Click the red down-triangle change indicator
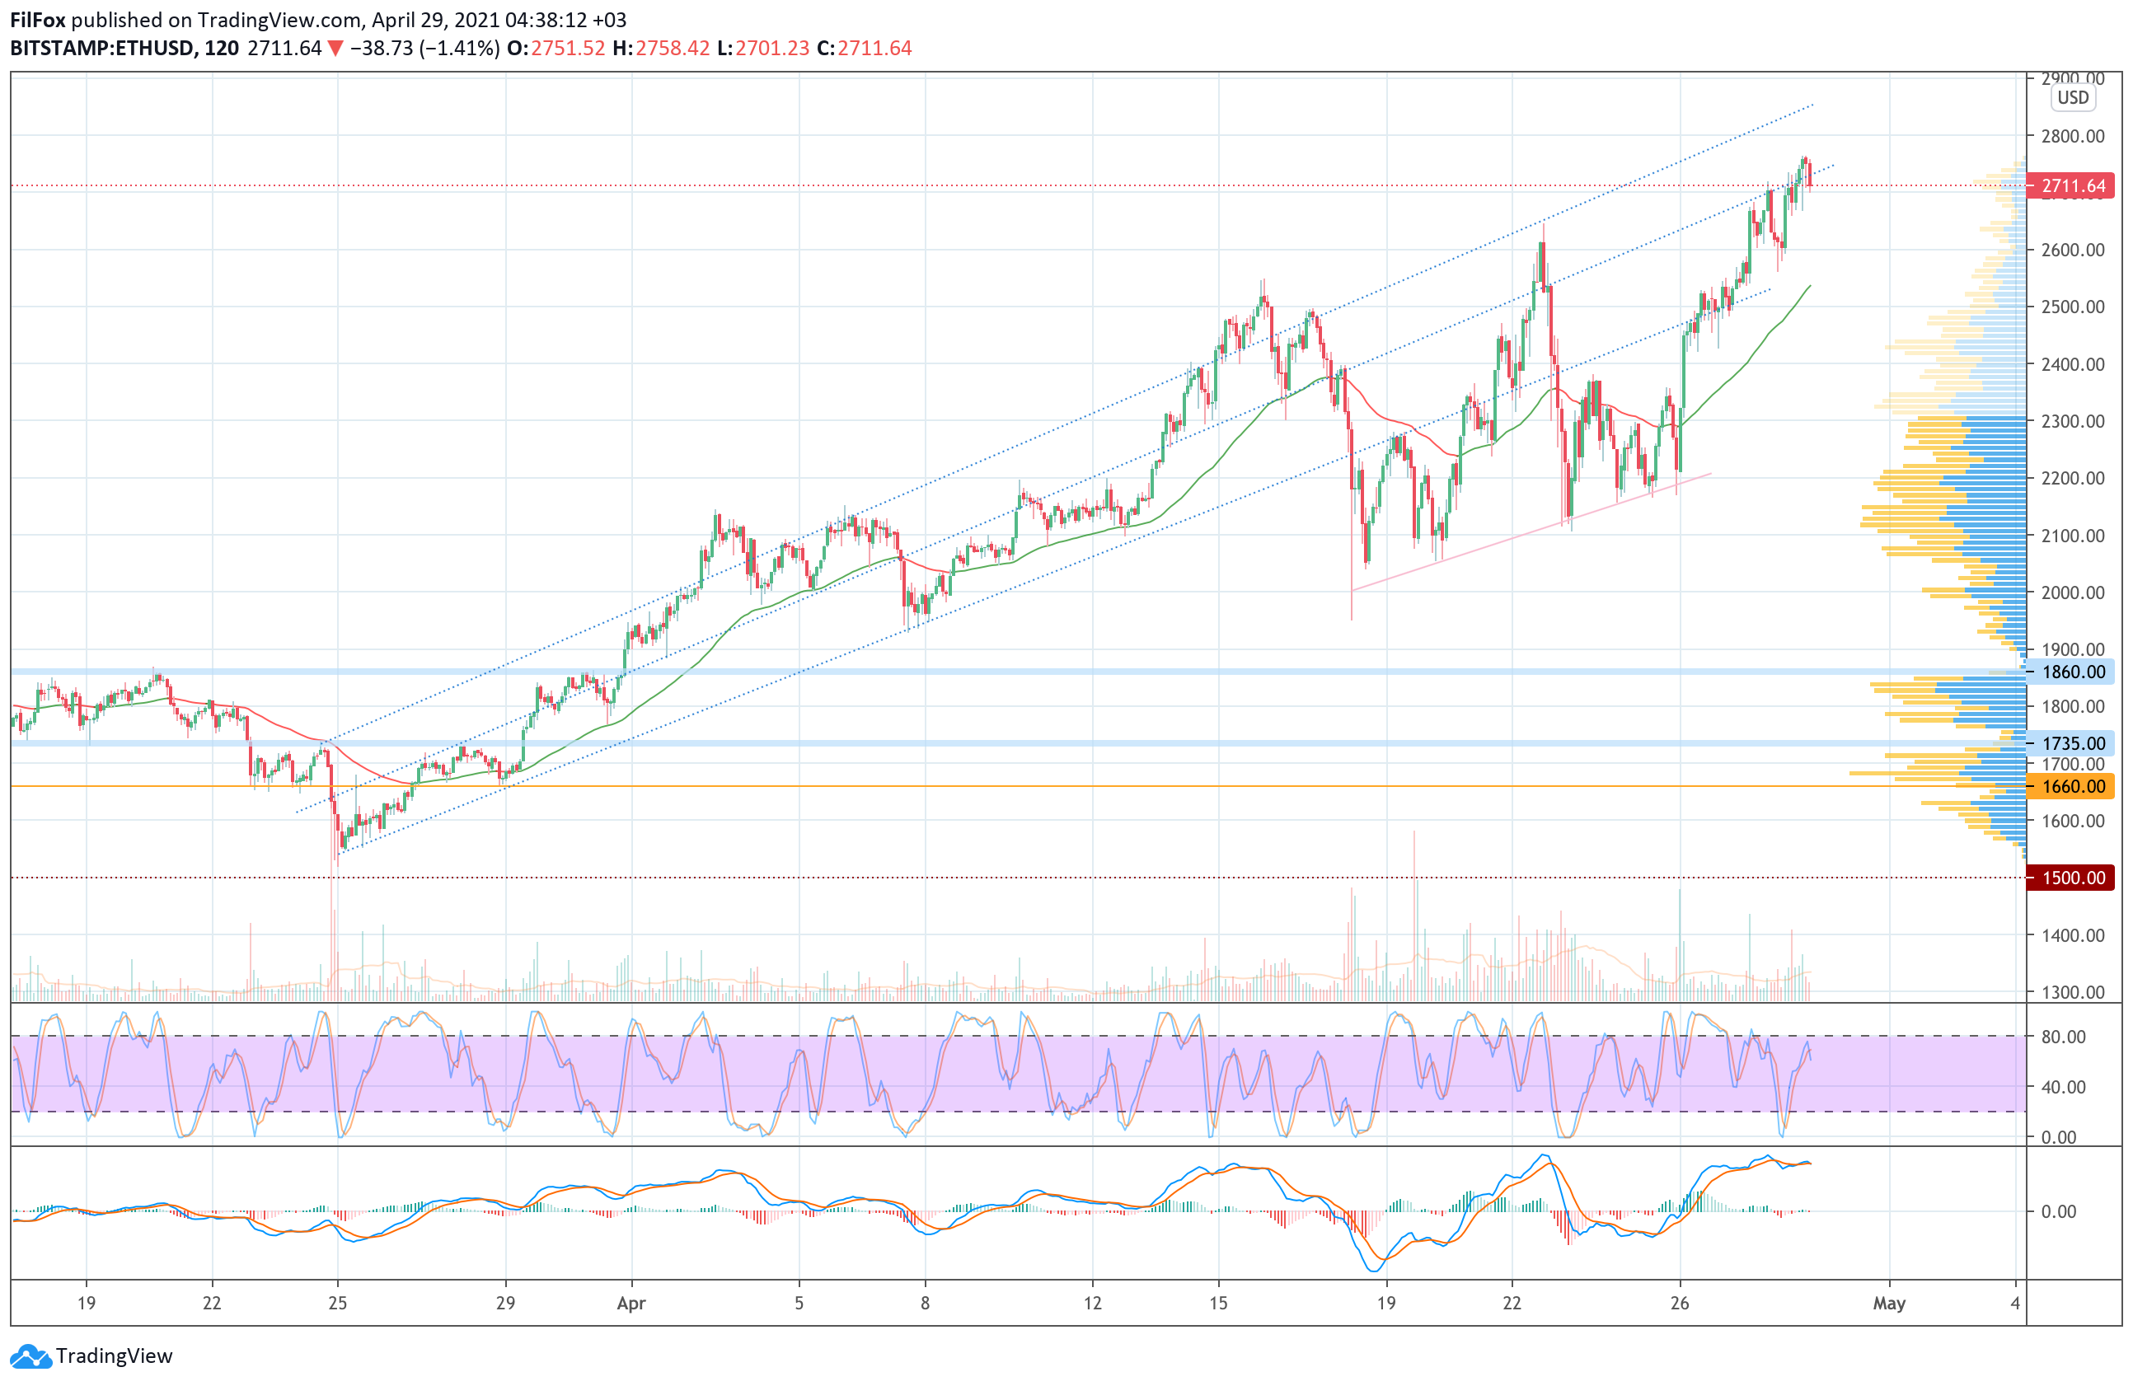 coord(335,49)
